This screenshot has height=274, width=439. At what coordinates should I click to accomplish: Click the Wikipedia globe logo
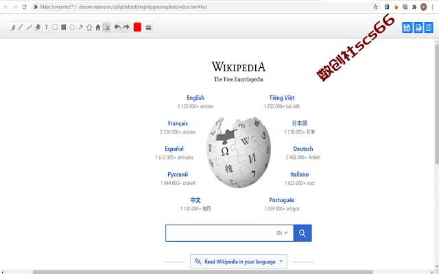[239, 152]
